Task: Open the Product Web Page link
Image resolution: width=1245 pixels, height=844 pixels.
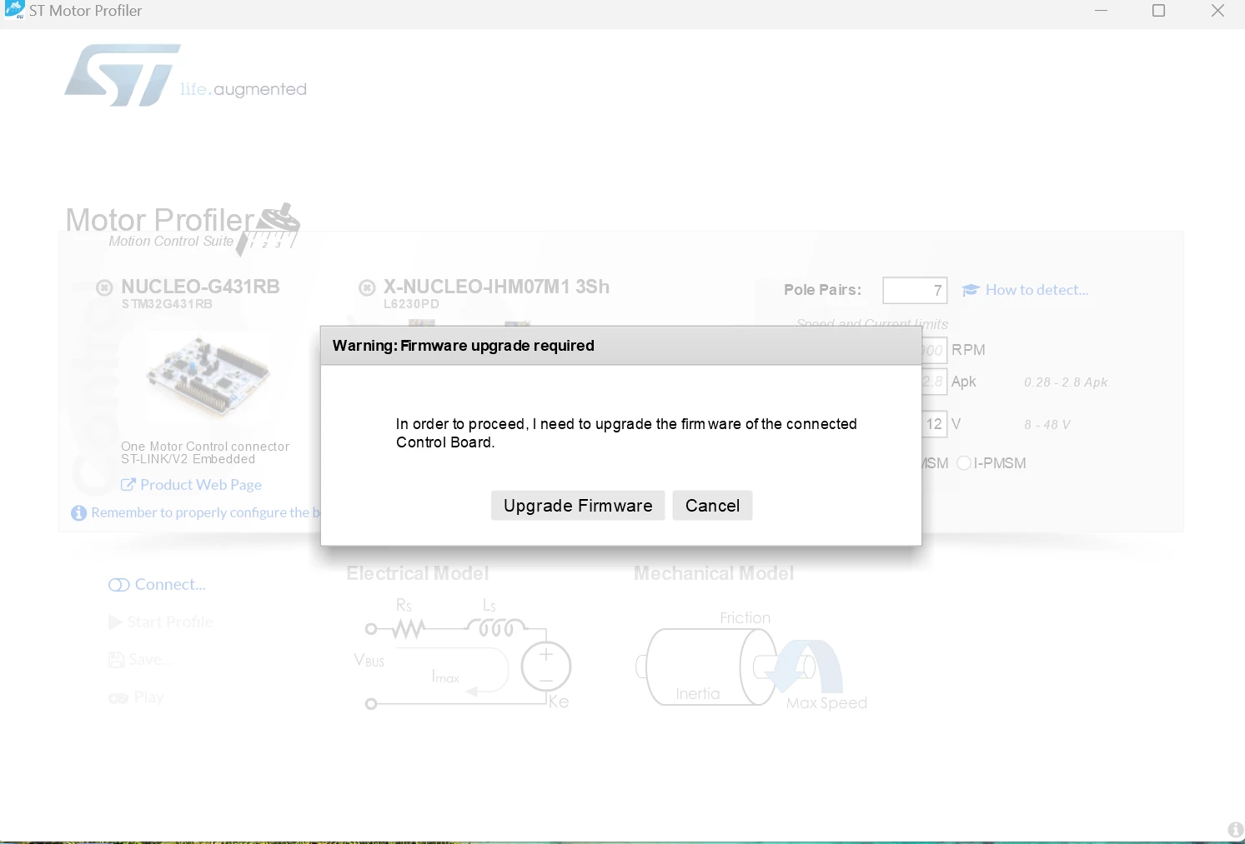Action: (x=201, y=485)
